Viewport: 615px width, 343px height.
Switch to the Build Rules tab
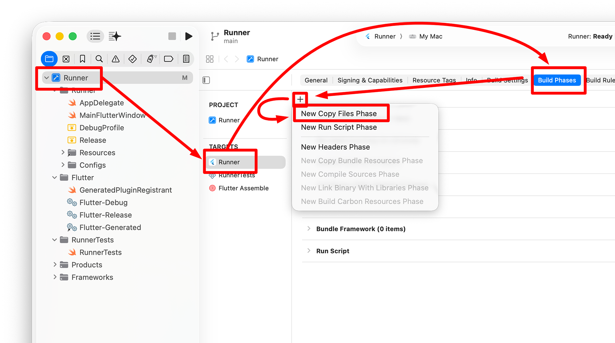click(600, 80)
